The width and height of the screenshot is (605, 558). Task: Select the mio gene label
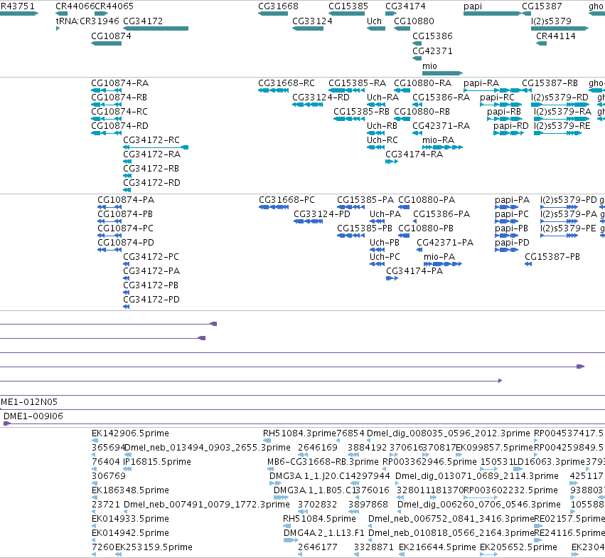(x=429, y=66)
